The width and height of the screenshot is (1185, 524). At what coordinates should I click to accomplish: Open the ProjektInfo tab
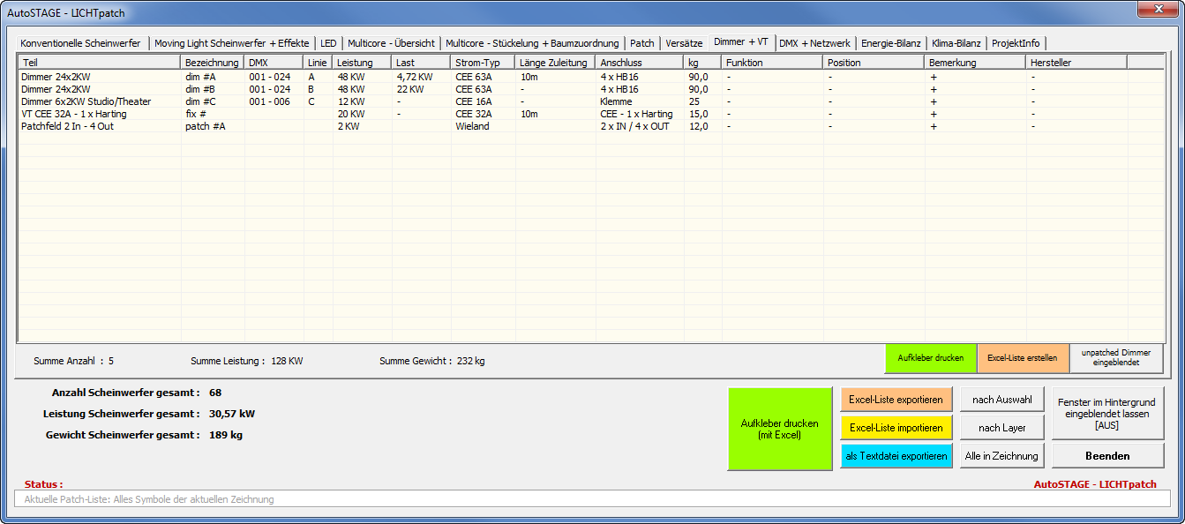1016,43
